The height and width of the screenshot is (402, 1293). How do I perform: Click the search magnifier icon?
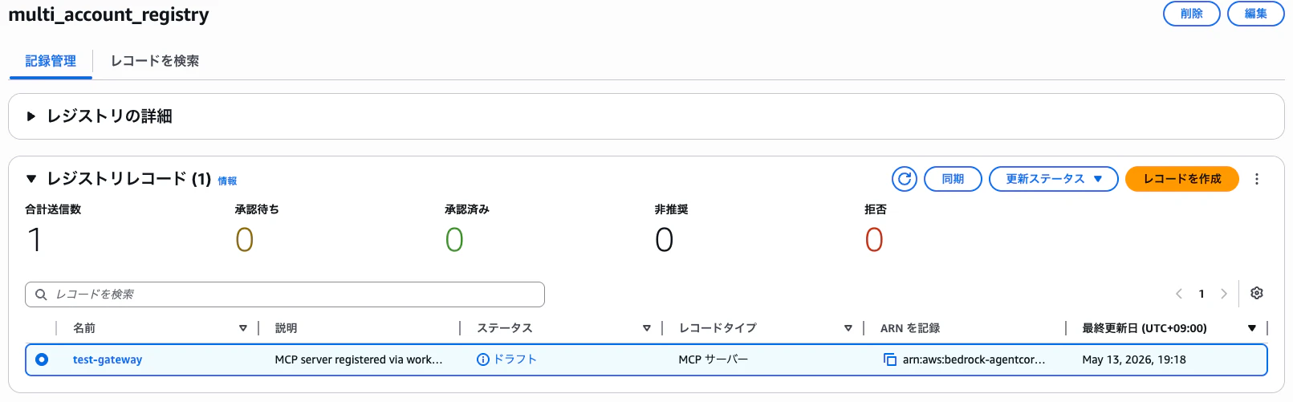coord(41,294)
